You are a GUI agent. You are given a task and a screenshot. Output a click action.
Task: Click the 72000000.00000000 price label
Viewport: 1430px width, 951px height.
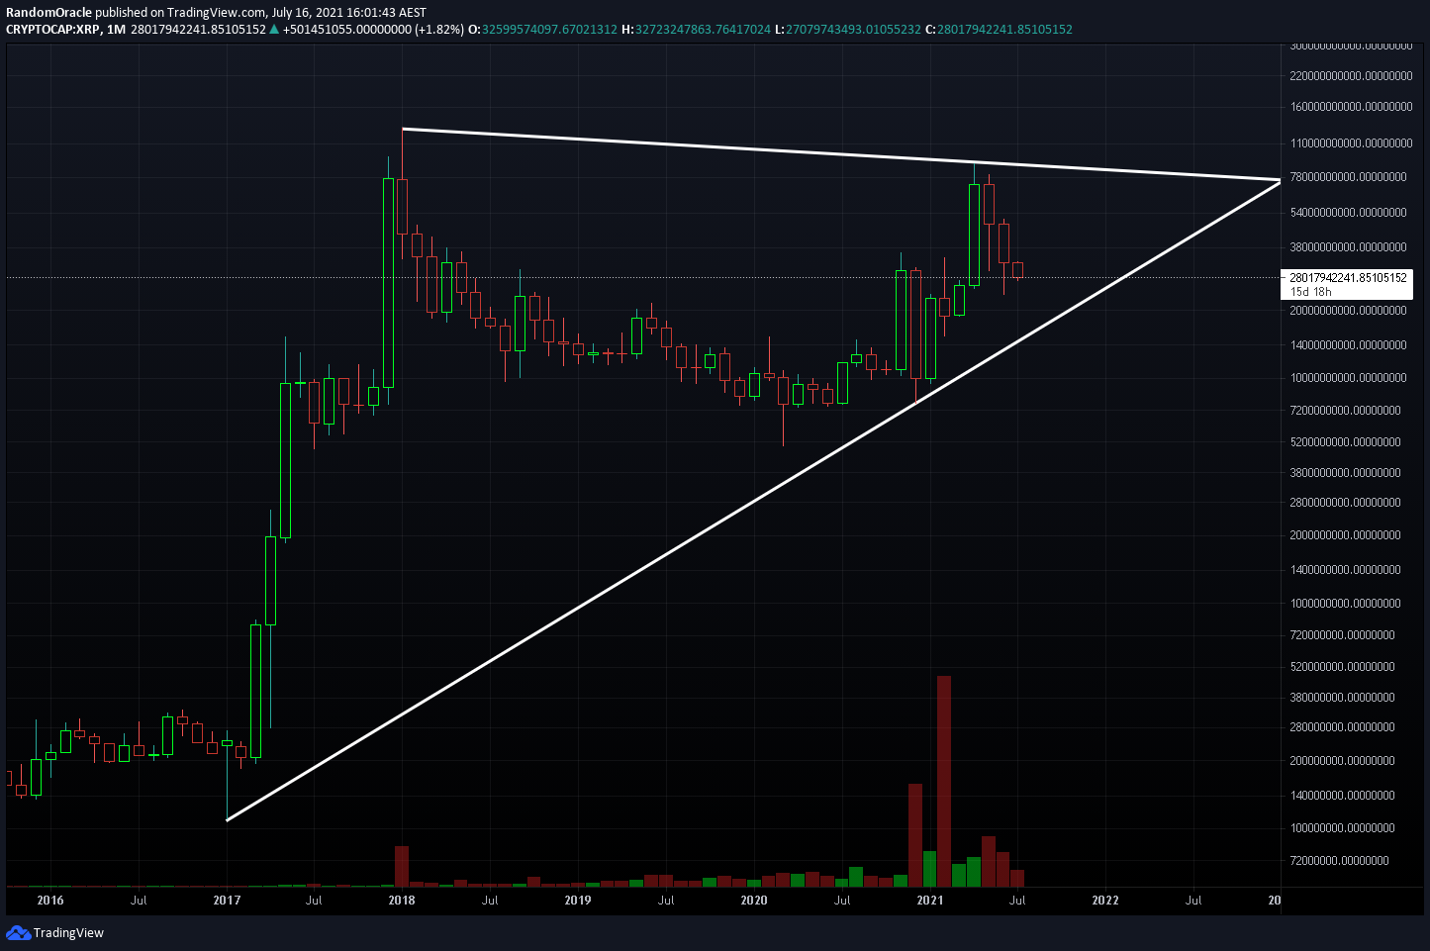[x=1339, y=860]
